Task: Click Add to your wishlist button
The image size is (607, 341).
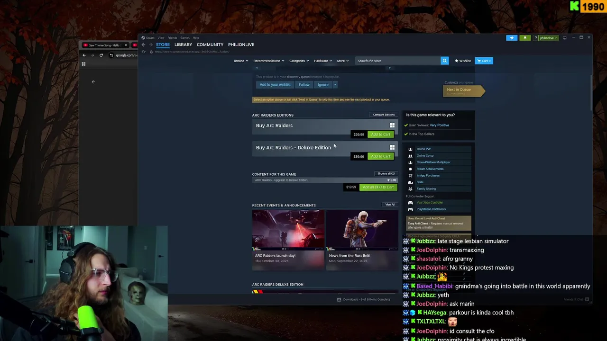Action: tap(275, 85)
